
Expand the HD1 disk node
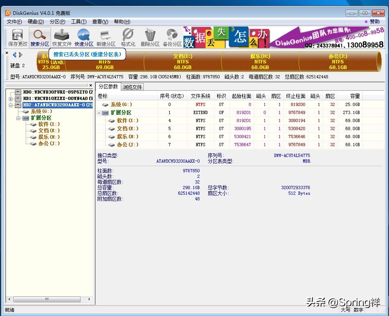11,98
